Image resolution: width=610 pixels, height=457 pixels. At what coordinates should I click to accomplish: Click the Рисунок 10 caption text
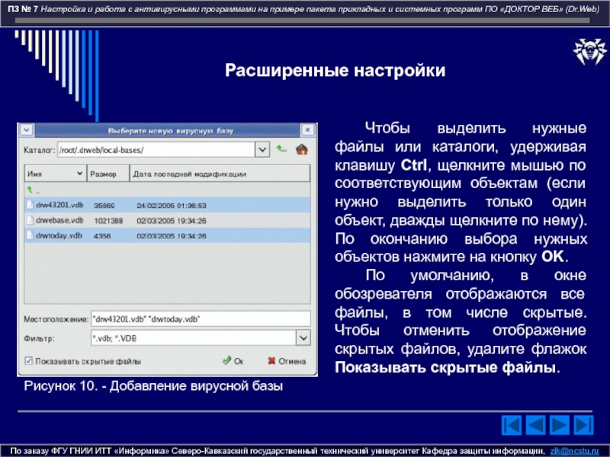click(x=153, y=386)
